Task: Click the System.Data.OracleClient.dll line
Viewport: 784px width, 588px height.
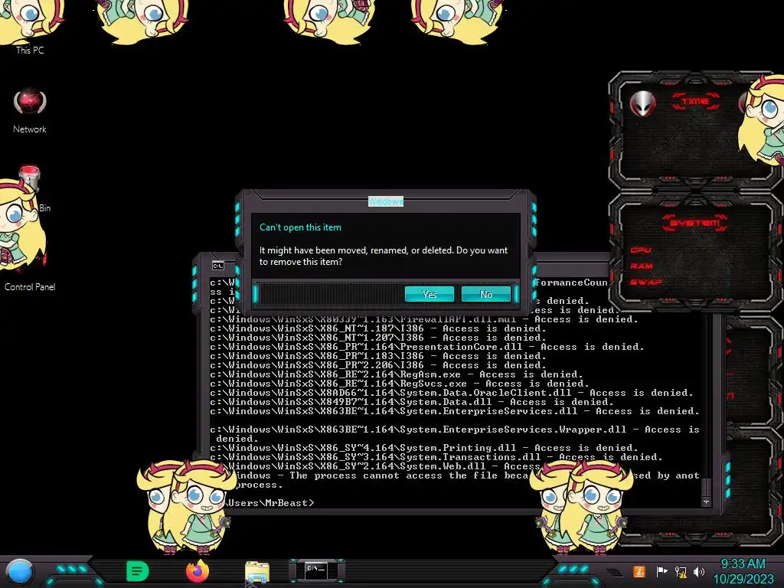Action: [452, 393]
